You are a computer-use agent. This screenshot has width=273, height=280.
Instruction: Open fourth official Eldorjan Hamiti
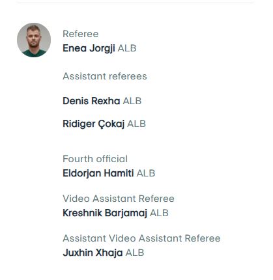coord(98,173)
